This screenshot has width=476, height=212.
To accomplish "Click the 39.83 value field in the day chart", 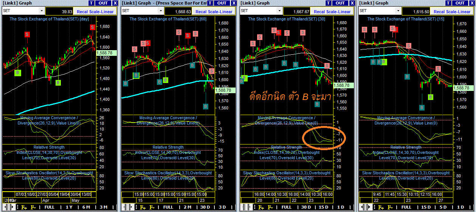I will (59, 11).
